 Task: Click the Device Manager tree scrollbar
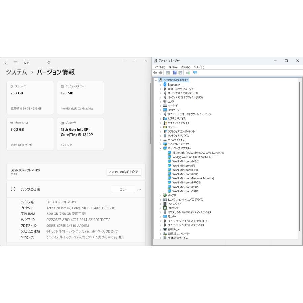(x=300, y=156)
